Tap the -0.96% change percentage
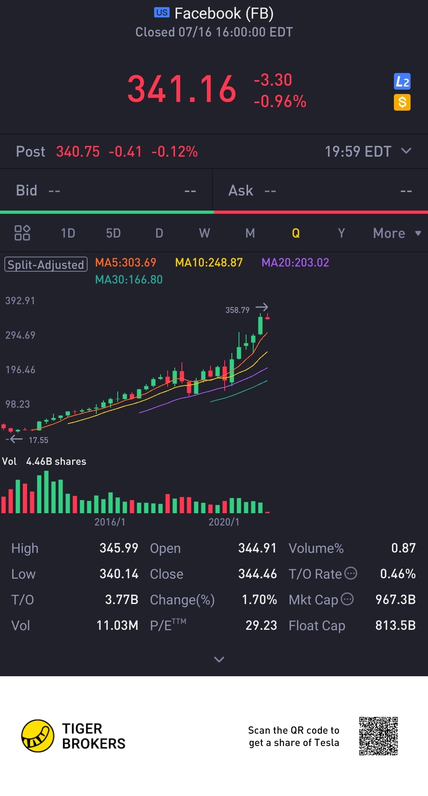This screenshot has height=796, width=428. 280,102
